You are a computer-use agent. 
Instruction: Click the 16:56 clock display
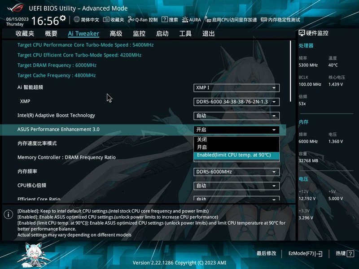pyautogui.click(x=45, y=21)
